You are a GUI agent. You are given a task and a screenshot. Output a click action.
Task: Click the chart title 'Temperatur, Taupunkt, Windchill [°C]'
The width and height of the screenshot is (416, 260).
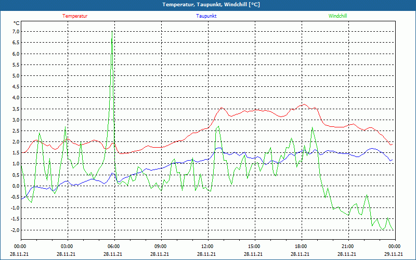pyautogui.click(x=211, y=5)
